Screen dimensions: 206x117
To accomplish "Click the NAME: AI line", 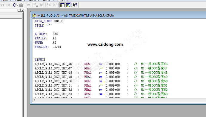I will click(x=45, y=43).
